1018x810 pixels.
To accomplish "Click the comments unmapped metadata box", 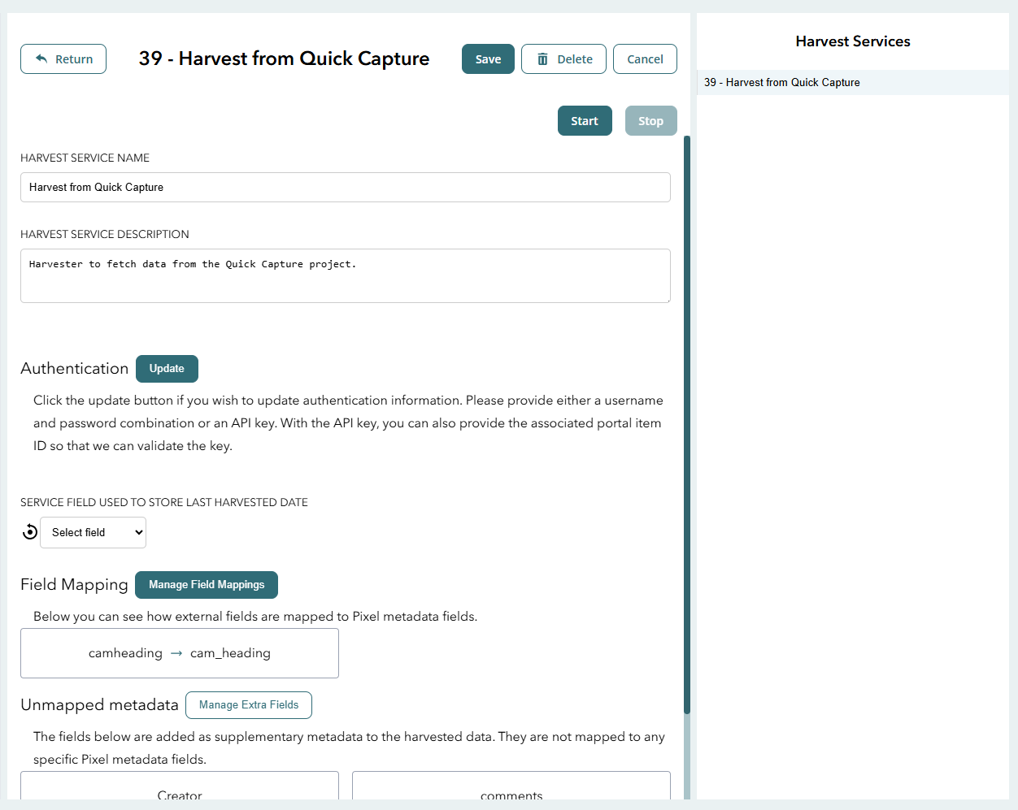I will click(511, 788).
